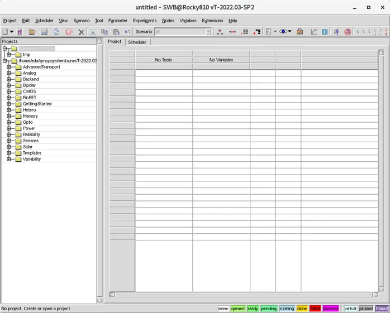Click the Copy icon in toolbar

point(104,32)
